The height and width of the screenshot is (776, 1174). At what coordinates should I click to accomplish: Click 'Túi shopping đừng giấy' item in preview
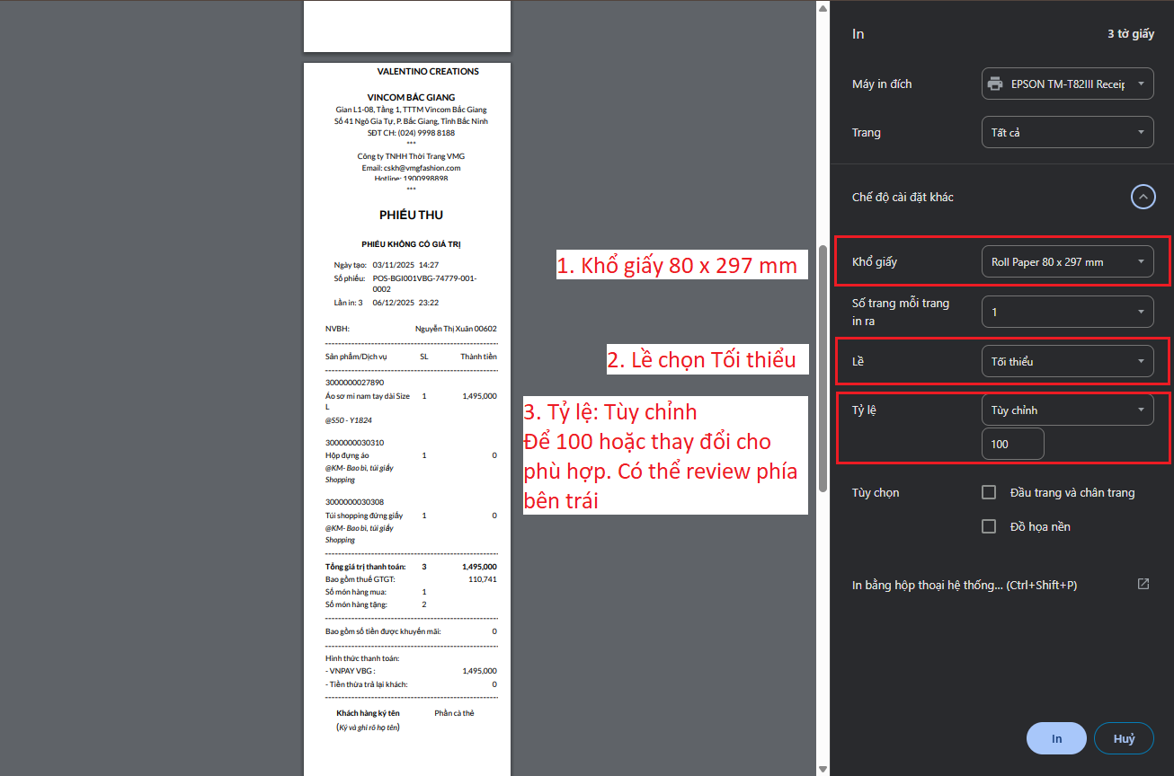364,516
